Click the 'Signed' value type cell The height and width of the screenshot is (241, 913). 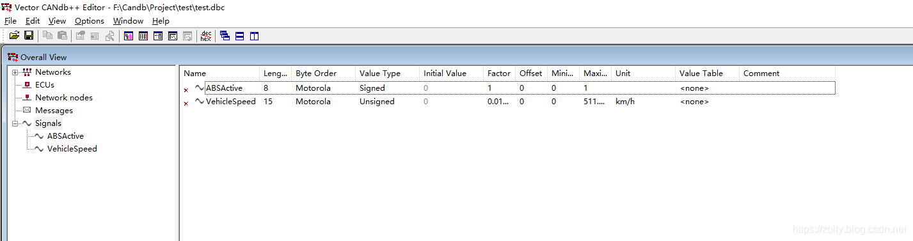[372, 88]
